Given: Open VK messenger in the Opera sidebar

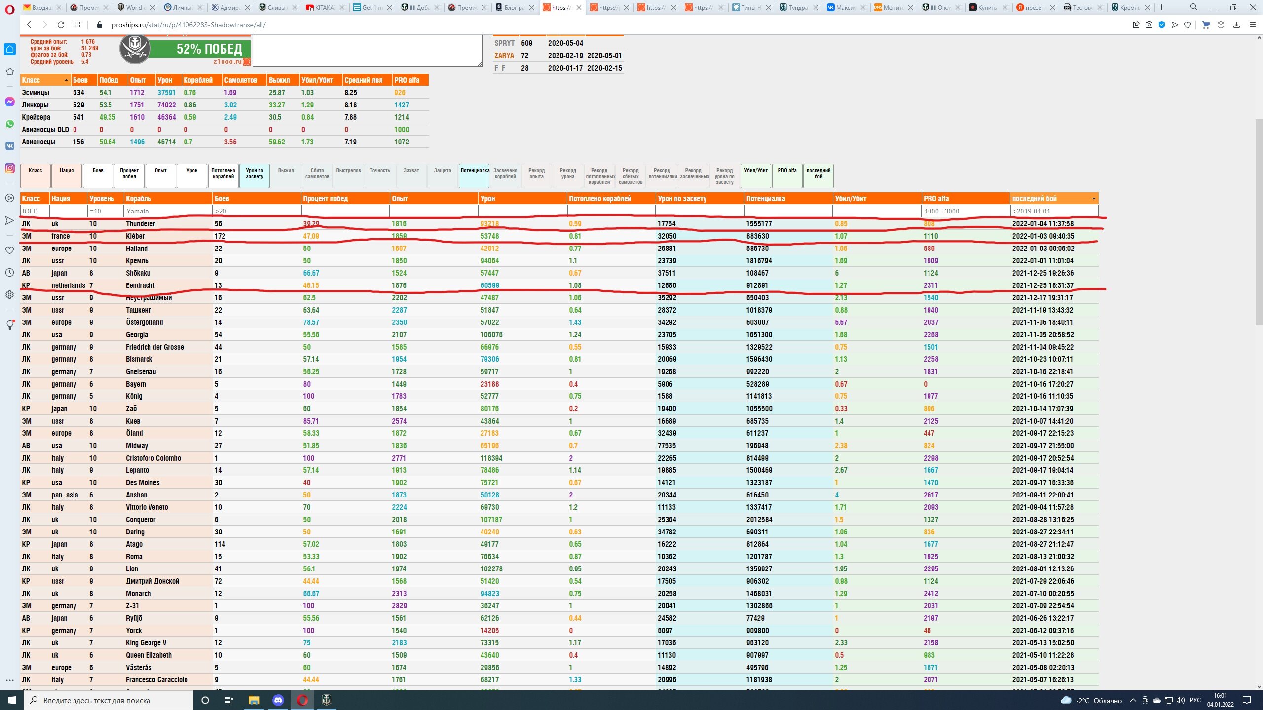Looking at the screenshot, I should click(x=10, y=146).
